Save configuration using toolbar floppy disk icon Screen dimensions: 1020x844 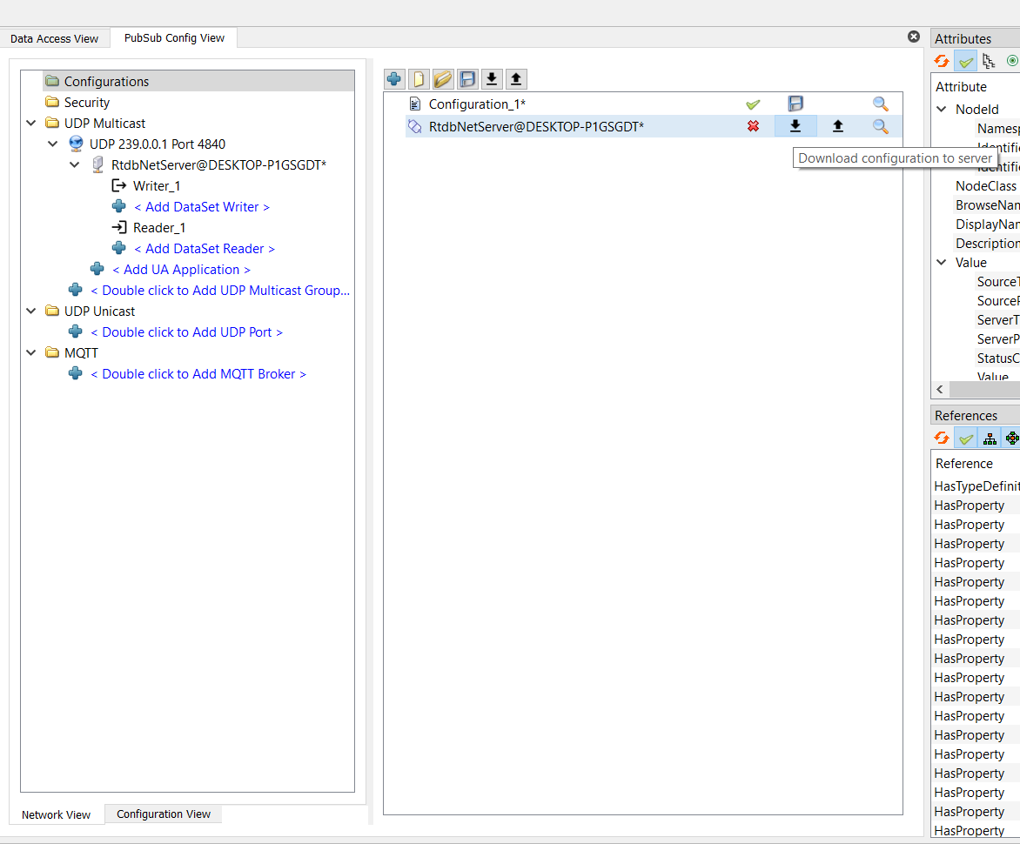click(x=467, y=79)
